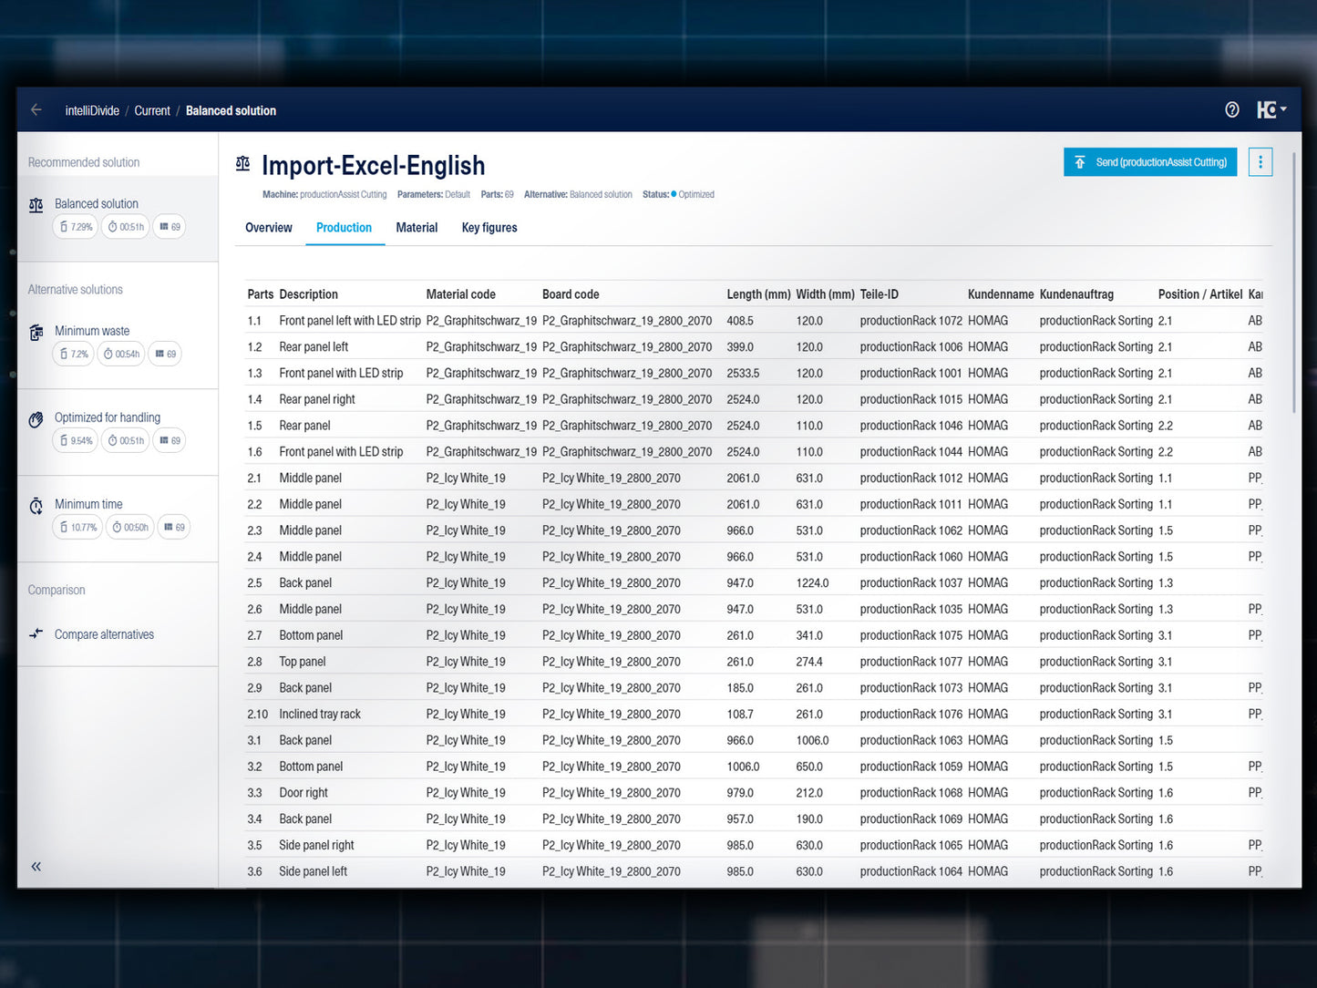Open the three-dot more options menu
Screen dimensions: 1317x988
pyautogui.click(x=1260, y=162)
